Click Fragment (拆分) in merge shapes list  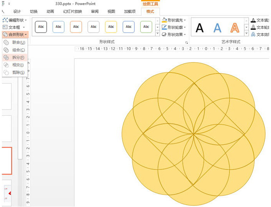(18, 57)
